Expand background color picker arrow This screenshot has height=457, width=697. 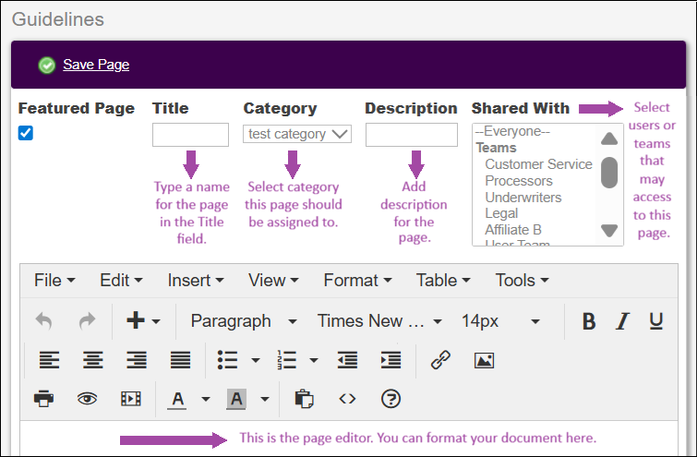pyautogui.click(x=265, y=399)
